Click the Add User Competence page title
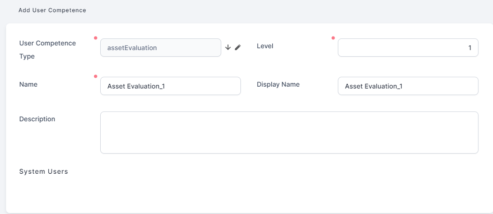Screen dimensions: 493x214 52,10
